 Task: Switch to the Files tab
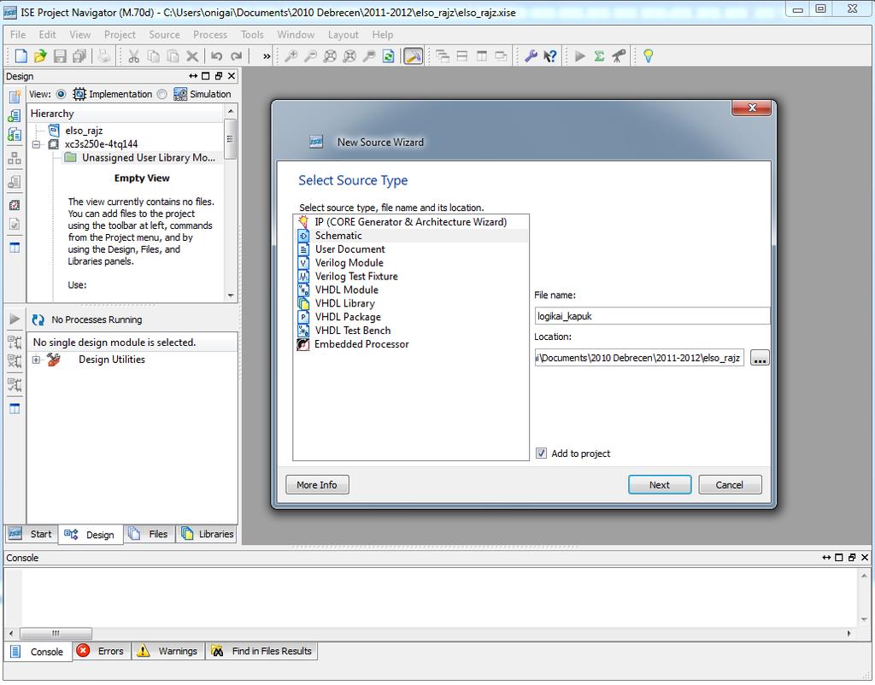149,535
